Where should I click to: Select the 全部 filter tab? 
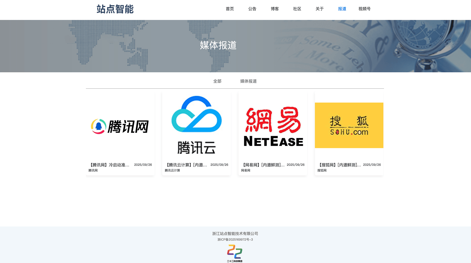217,81
